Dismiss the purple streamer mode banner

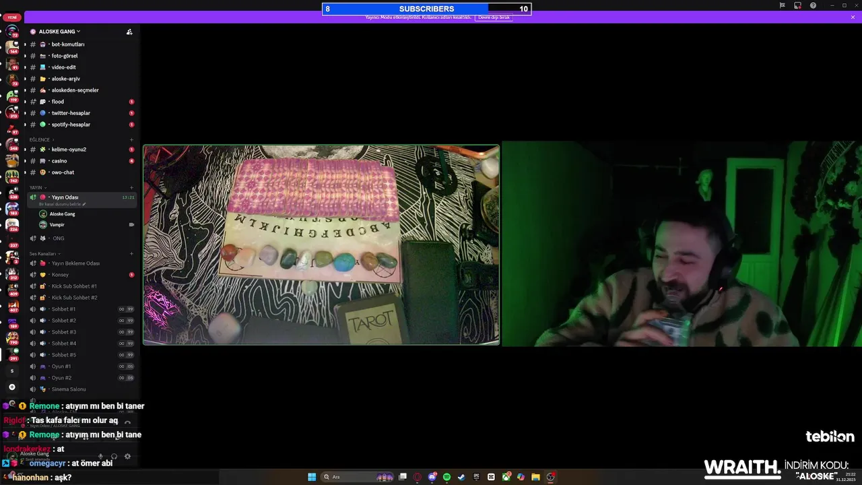tap(853, 18)
